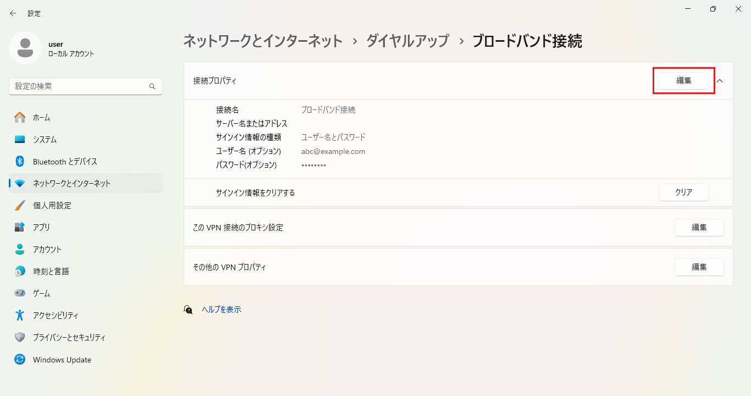The height and width of the screenshot is (396, 751).
Task: Open the Home (ホーム) page icon
Action: 20,117
